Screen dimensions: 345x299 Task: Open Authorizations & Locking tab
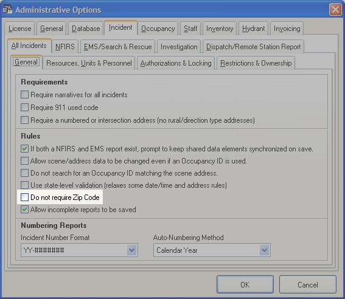[x=176, y=63]
